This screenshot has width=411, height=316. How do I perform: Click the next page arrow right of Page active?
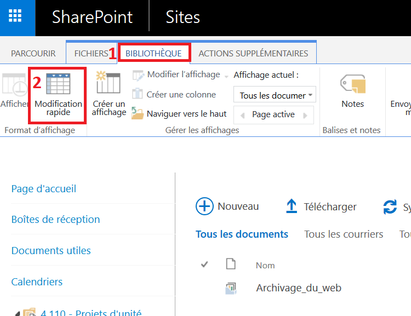point(306,115)
